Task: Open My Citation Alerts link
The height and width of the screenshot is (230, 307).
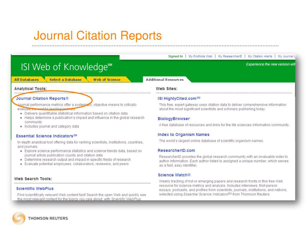Action: coord(260,56)
